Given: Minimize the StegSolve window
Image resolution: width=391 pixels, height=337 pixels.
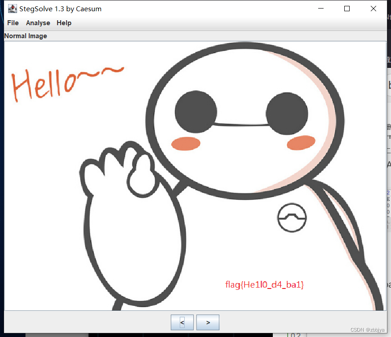Looking at the screenshot, I should pos(321,9).
